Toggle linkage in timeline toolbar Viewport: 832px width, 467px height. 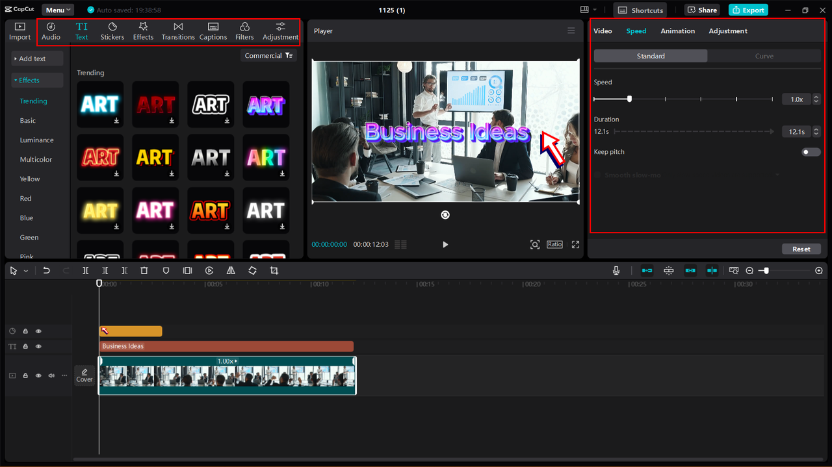click(x=690, y=270)
